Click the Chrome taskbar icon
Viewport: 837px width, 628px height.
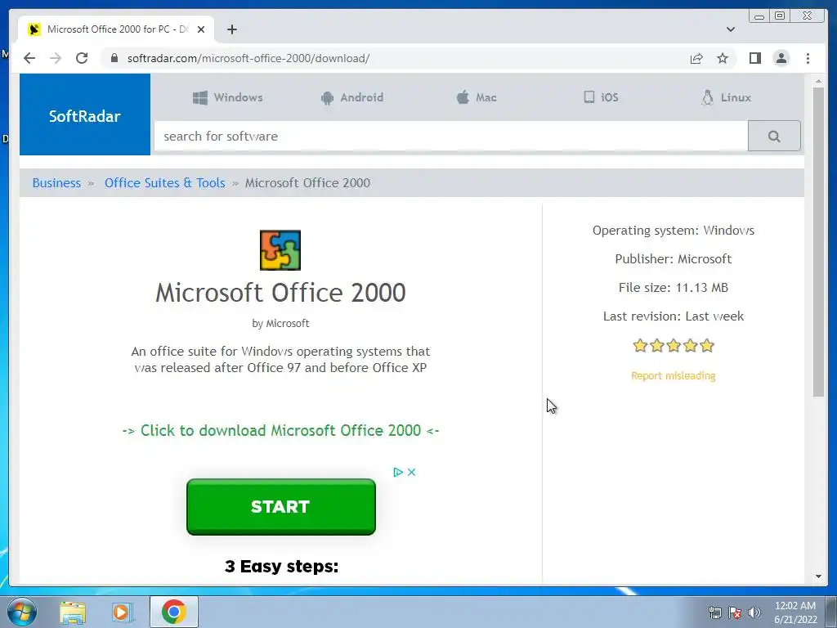pos(173,612)
